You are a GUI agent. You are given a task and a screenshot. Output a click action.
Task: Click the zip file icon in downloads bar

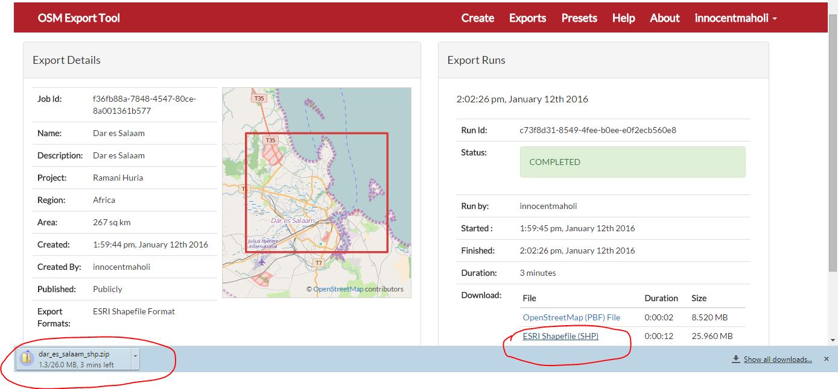coord(27,358)
